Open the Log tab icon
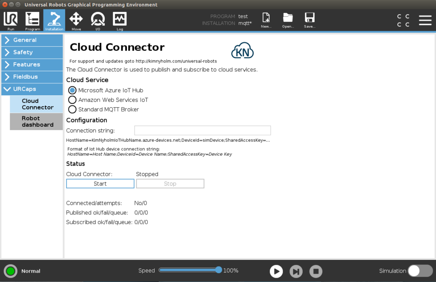 pos(120,20)
